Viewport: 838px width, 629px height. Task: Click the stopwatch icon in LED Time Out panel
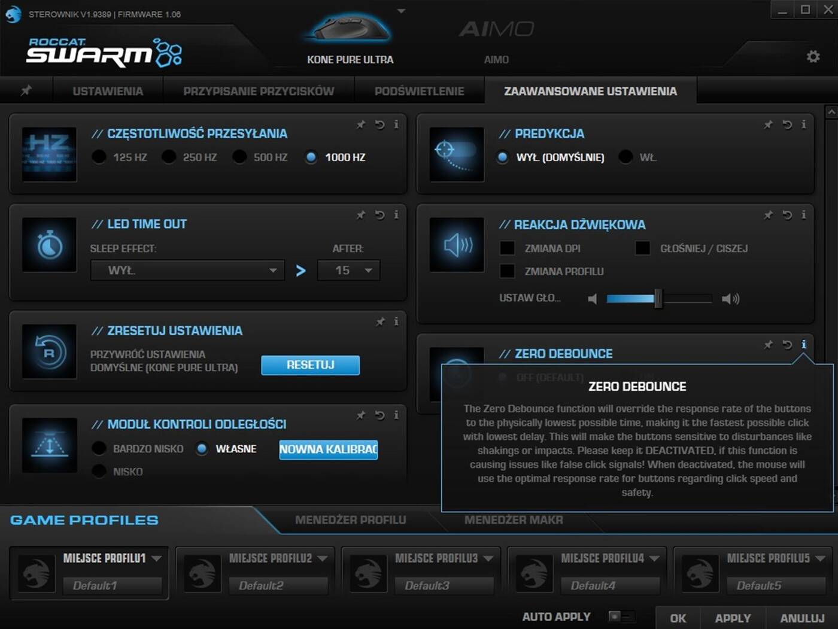tap(49, 245)
